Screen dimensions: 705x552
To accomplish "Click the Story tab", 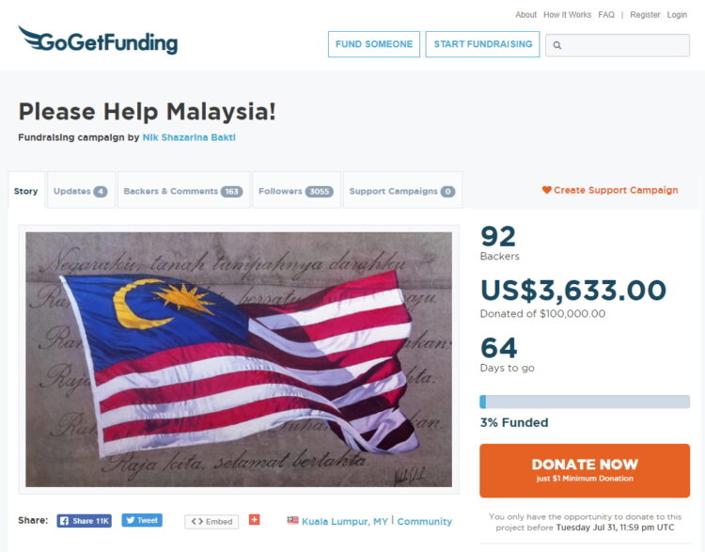I will [x=26, y=191].
